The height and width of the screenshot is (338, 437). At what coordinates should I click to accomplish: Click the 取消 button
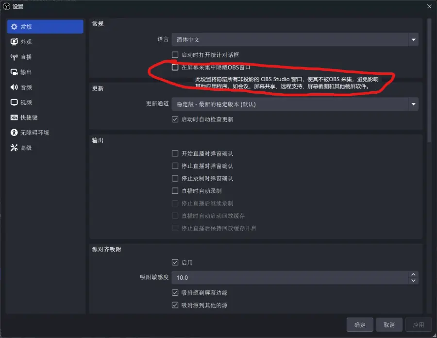[x=389, y=324]
